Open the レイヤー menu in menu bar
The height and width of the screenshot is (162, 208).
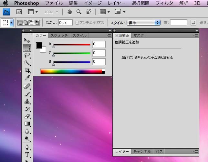tap(116, 3)
